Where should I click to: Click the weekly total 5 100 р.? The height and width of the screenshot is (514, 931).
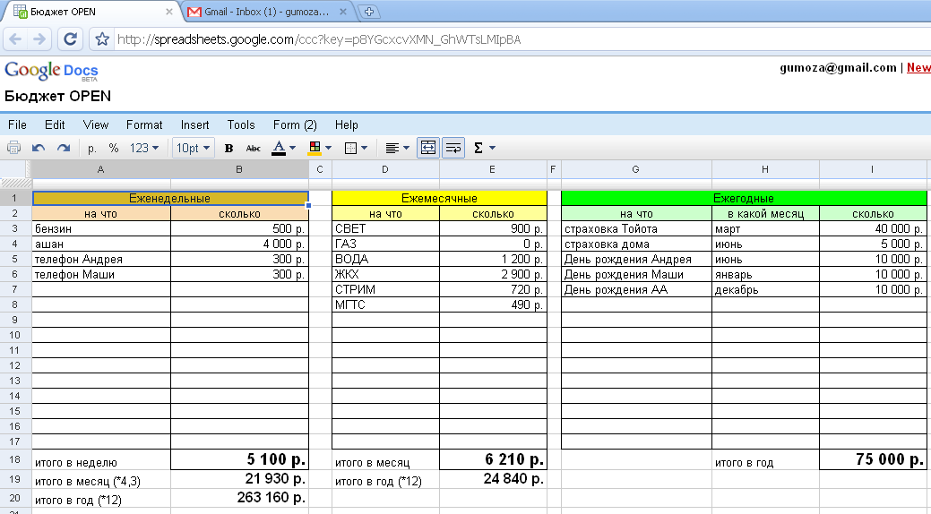pyautogui.click(x=240, y=459)
